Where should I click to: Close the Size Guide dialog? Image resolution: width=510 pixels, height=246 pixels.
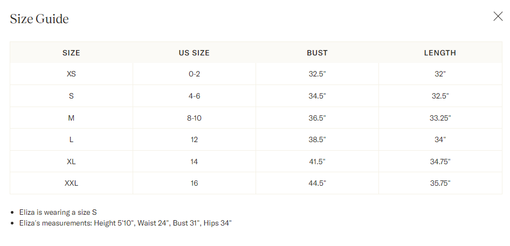pos(498,16)
